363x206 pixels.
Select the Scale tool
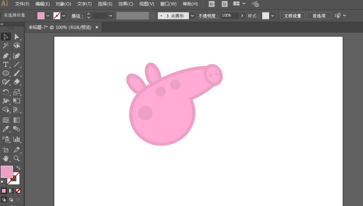[x=17, y=92]
